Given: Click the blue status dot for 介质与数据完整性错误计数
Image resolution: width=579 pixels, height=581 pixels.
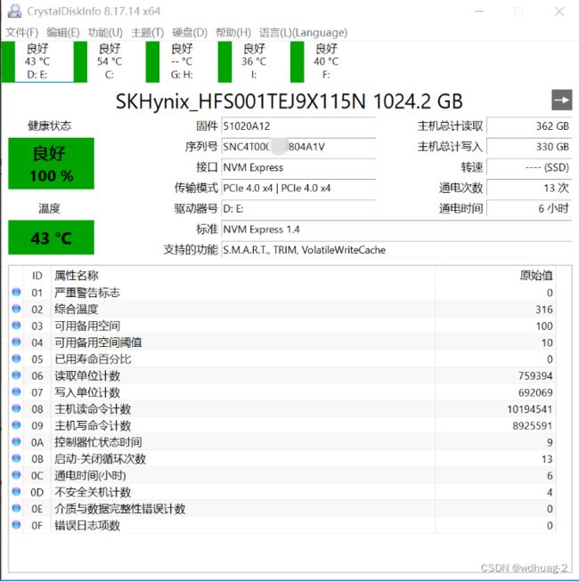Looking at the screenshot, I should [16, 508].
